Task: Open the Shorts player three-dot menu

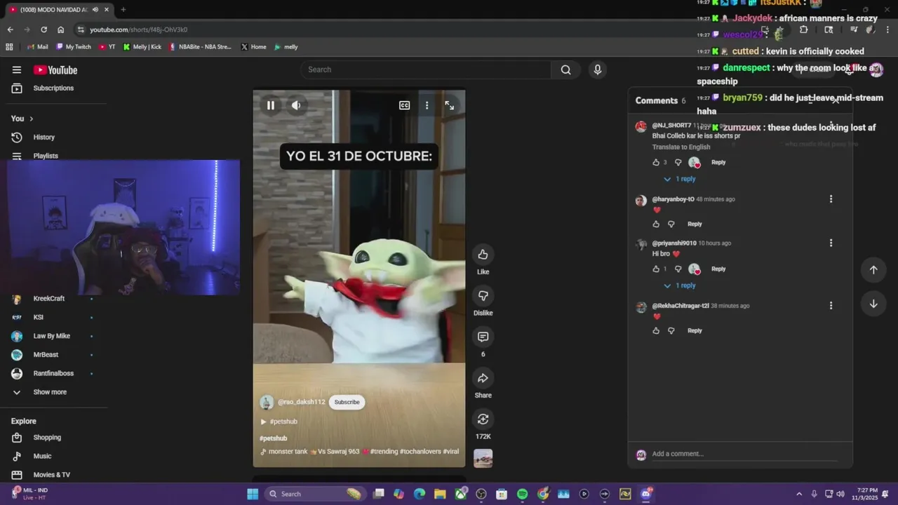Action: (427, 105)
